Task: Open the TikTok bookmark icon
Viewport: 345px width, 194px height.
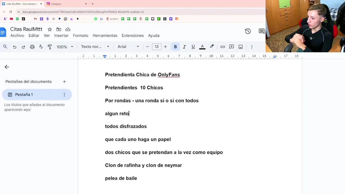Action: coord(23,19)
